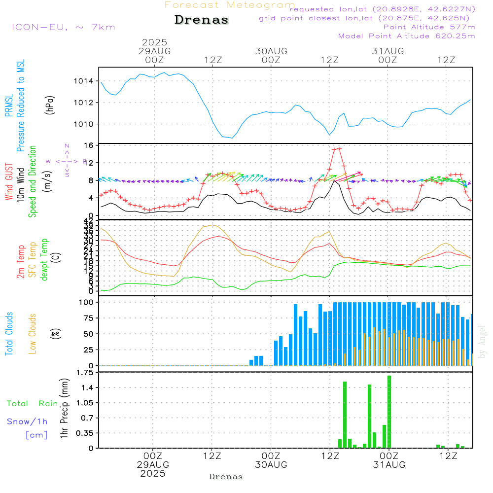This screenshot has width=493, height=493.
Task: Click the 'Total Rain' green legend label
Action: [x=33, y=404]
